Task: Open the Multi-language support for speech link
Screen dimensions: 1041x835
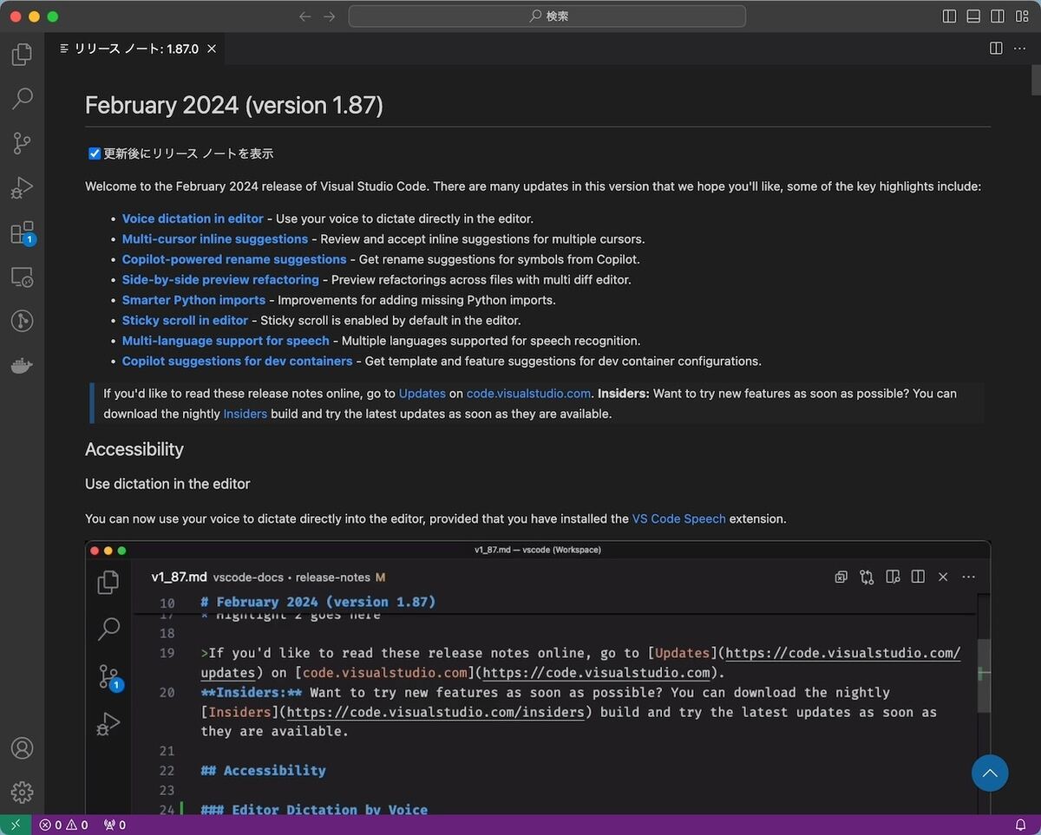Action: pyautogui.click(x=226, y=341)
